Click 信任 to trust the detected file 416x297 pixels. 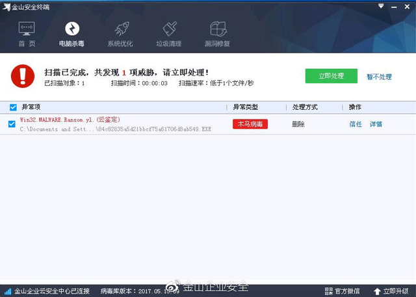coord(356,124)
